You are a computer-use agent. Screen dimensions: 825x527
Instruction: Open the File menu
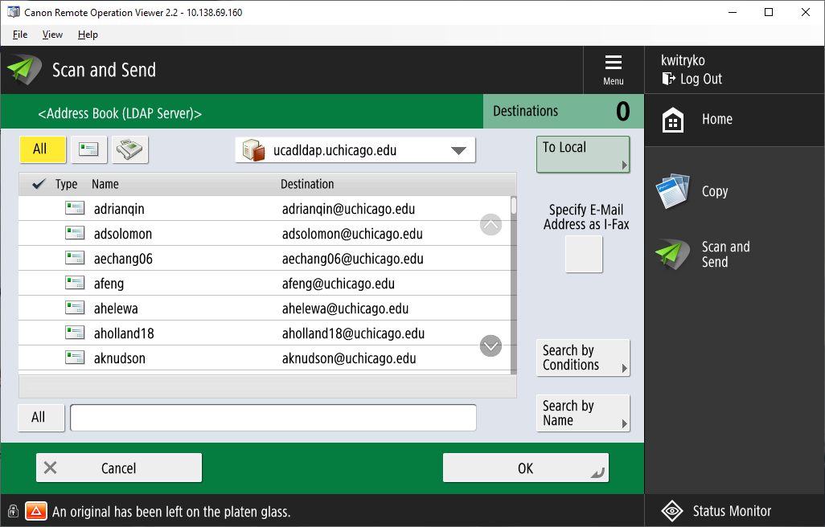19,35
